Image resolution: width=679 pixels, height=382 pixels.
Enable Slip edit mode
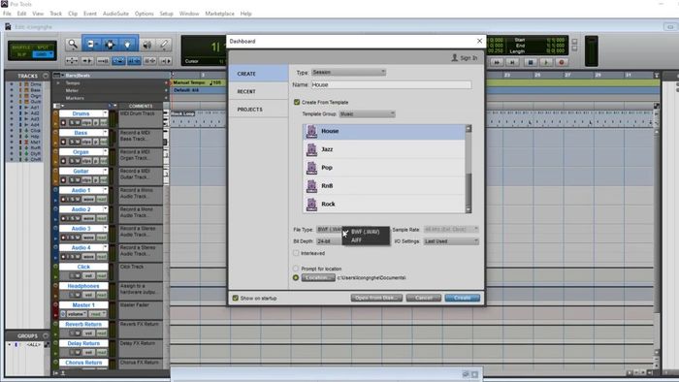21,54
